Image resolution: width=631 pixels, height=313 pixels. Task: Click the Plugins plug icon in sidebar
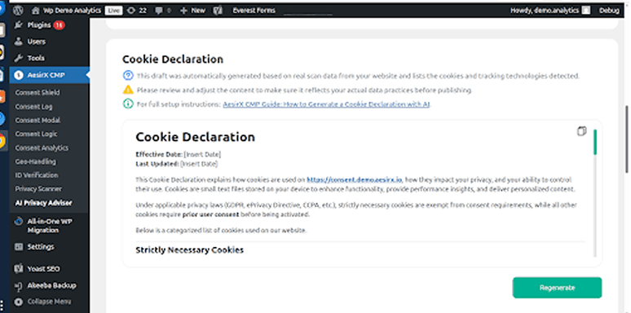click(x=18, y=25)
